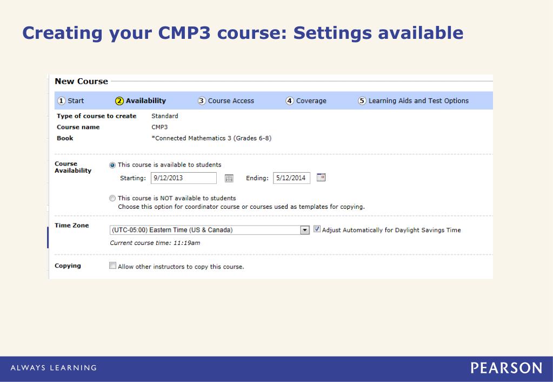Click the Copying section label

[68, 266]
